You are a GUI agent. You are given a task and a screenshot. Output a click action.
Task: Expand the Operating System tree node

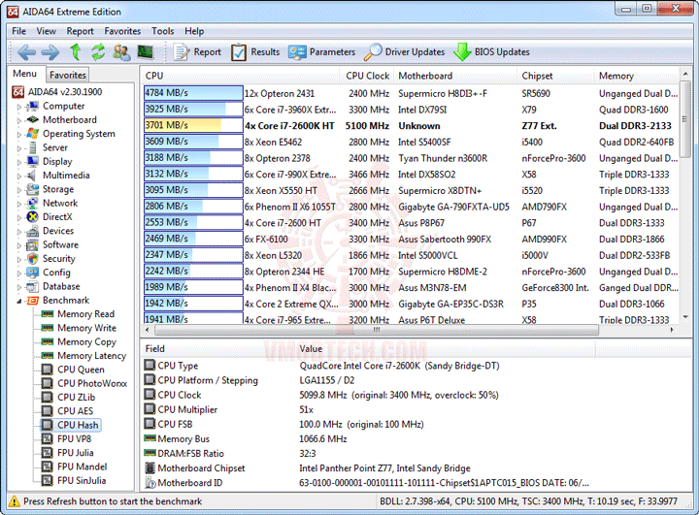point(19,135)
